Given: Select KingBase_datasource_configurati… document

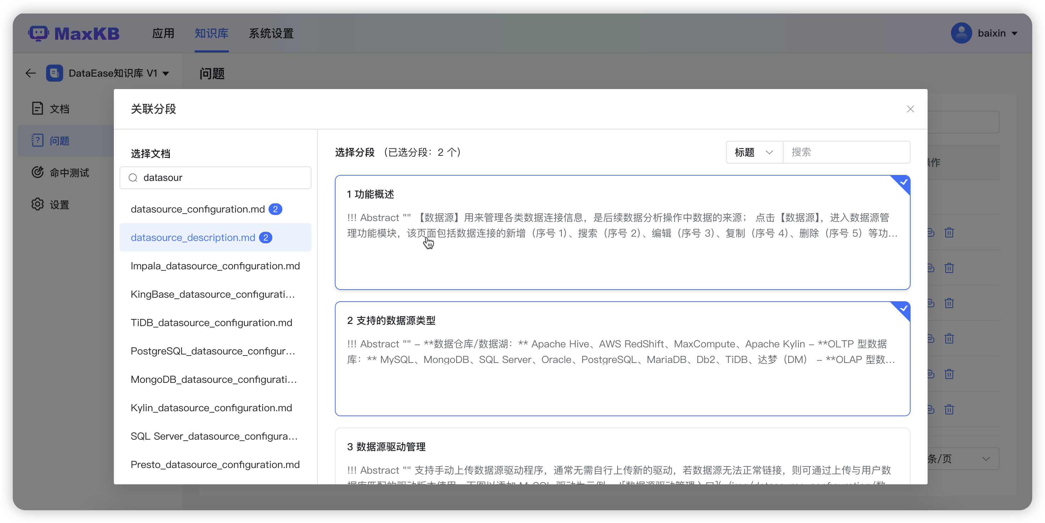Looking at the screenshot, I should coord(215,294).
